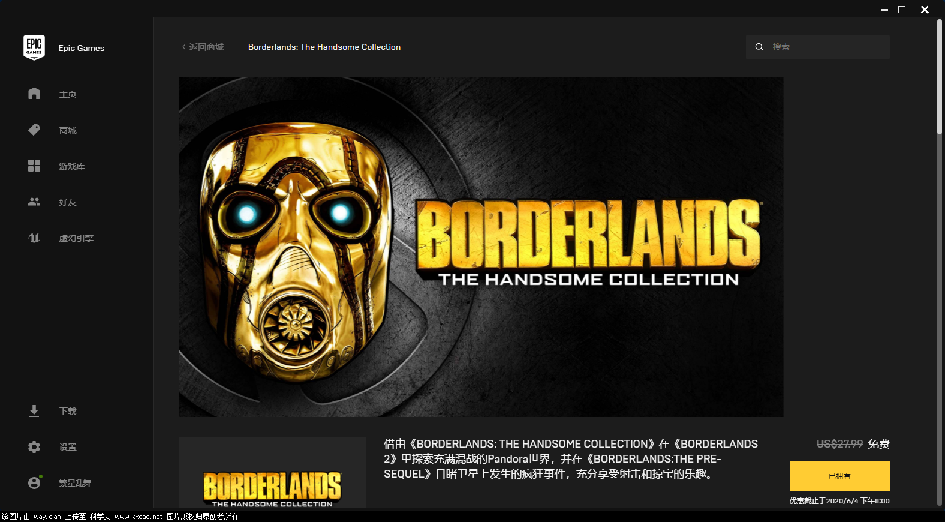945x522 pixels.
Task: Click the game description paragraph text
Action: [x=571, y=459]
